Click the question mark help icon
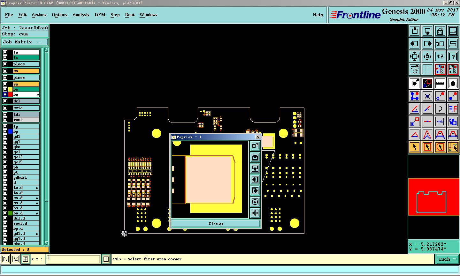460x276 pixels. [x=453, y=56]
